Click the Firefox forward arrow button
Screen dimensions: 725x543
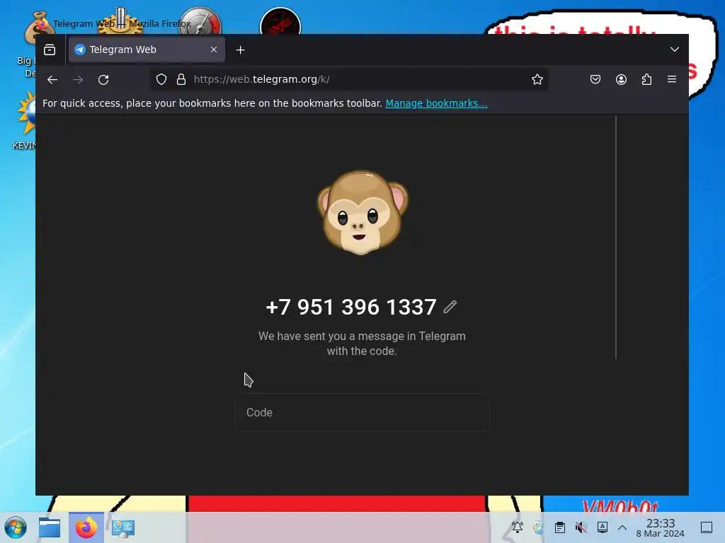pyautogui.click(x=78, y=79)
